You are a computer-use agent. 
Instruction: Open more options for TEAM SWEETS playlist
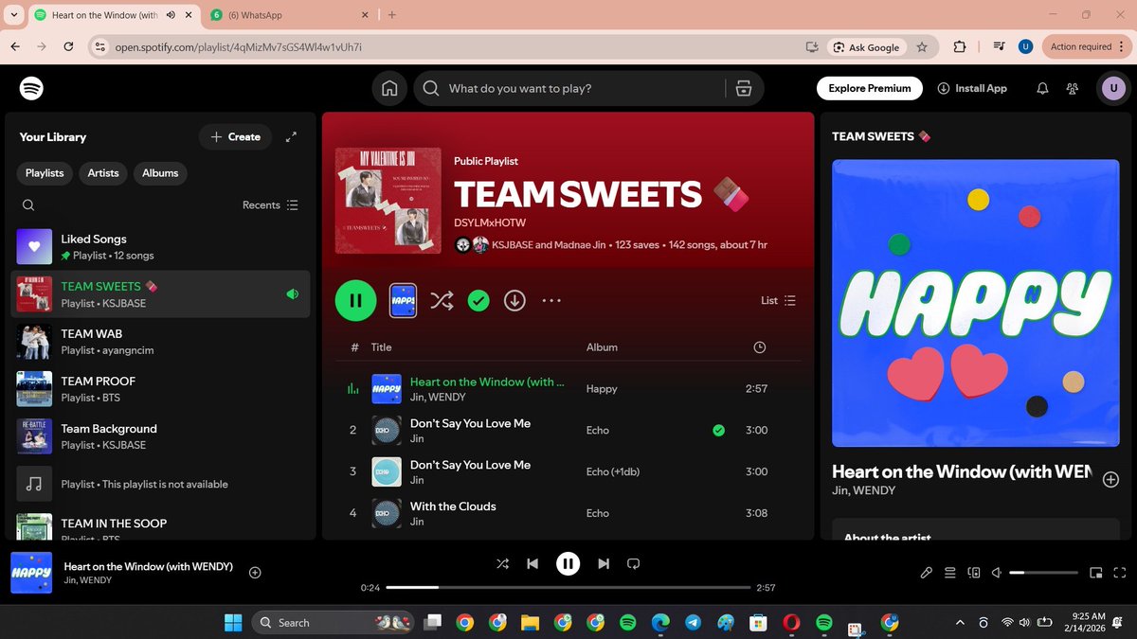551,300
